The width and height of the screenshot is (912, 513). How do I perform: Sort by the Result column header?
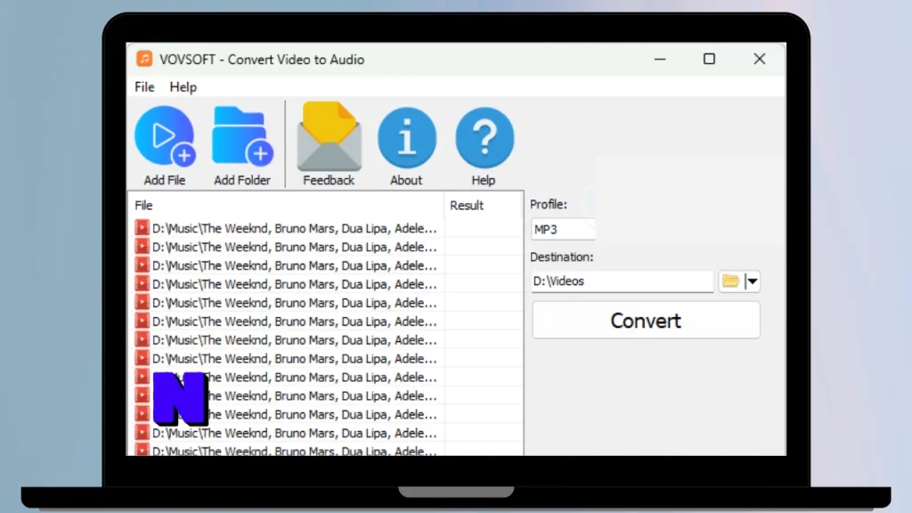483,206
